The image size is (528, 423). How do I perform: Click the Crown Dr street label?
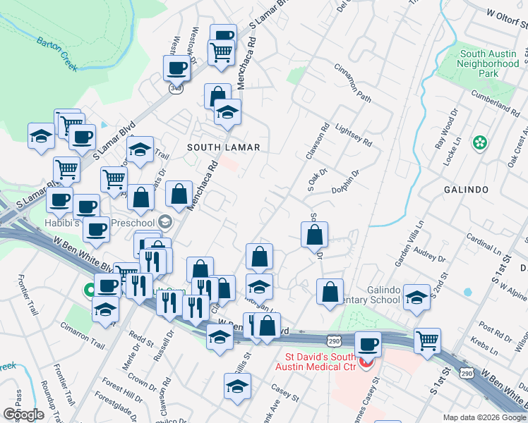pyautogui.click(x=142, y=383)
